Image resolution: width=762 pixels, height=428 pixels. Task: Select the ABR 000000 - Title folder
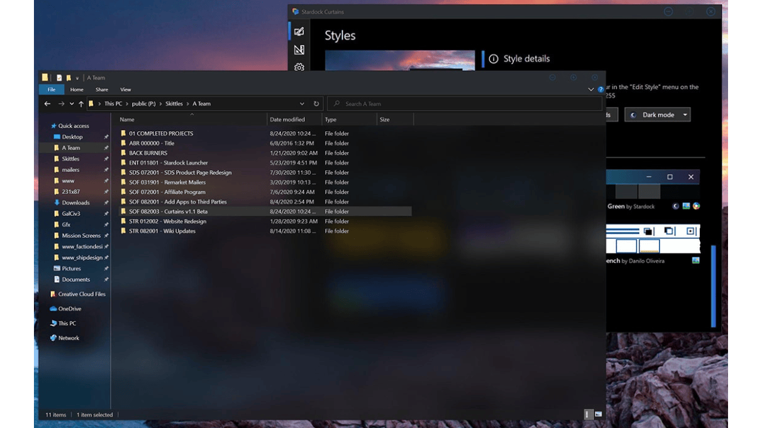point(265,143)
